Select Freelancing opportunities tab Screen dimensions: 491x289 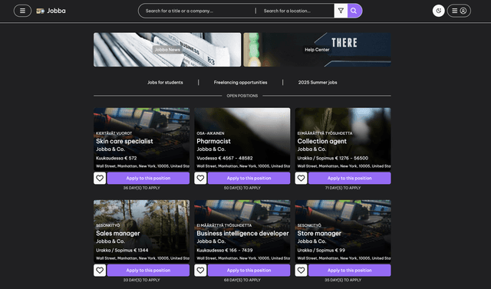tap(240, 83)
